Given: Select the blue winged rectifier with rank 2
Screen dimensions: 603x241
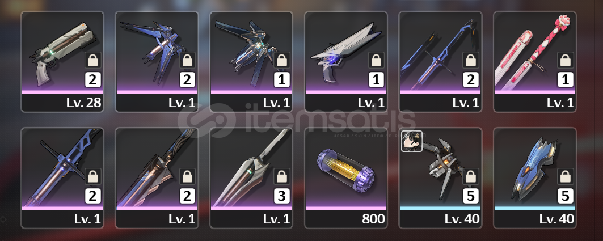Looking at the screenshot, I should pyautogui.click(x=157, y=61).
